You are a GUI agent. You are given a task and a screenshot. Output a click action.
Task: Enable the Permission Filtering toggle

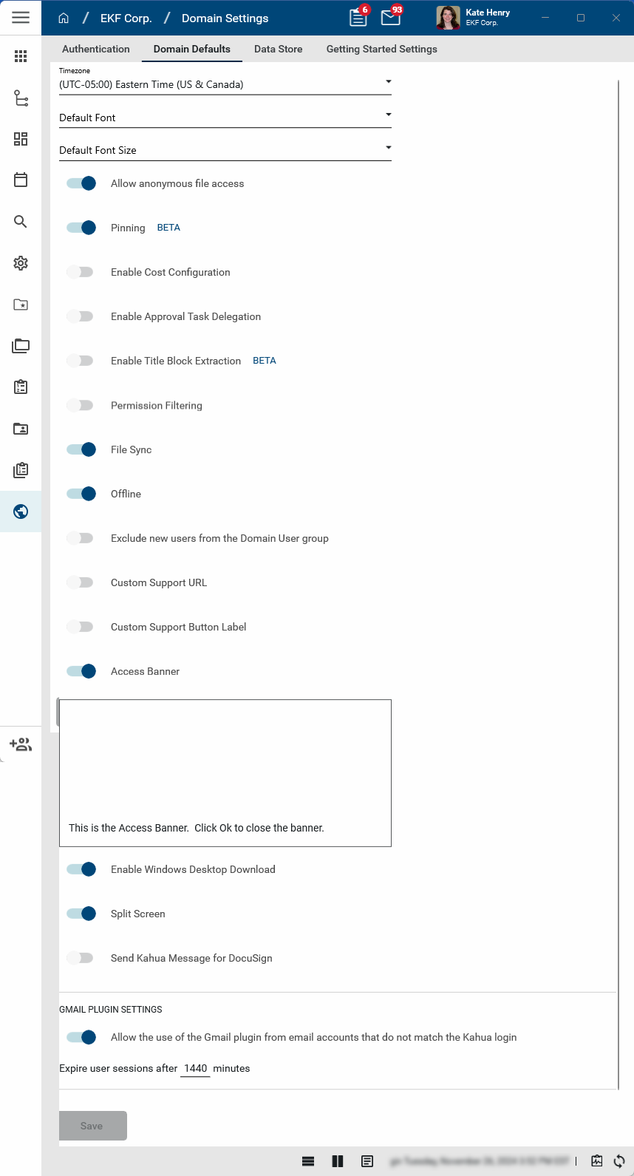81,405
